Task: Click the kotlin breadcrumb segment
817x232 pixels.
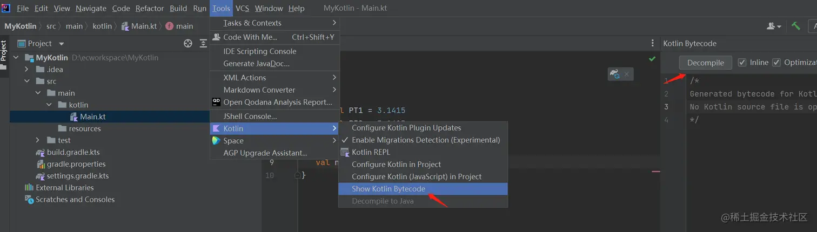Action: point(102,26)
